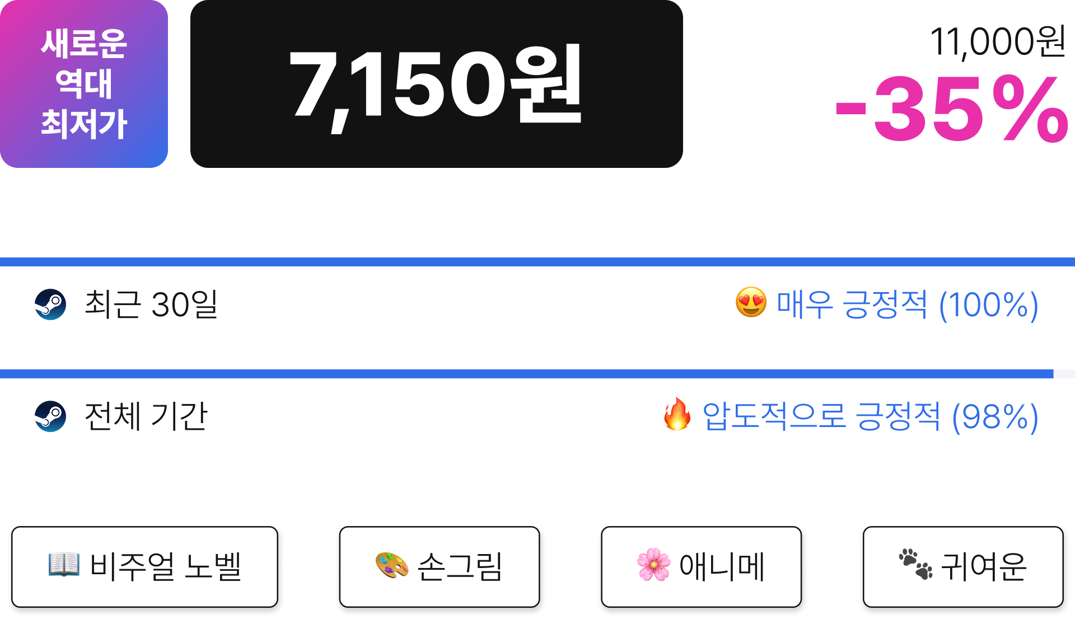
Task: Open the 압도적으로 긍정적 (98%) review link
Action: pyautogui.click(x=871, y=417)
